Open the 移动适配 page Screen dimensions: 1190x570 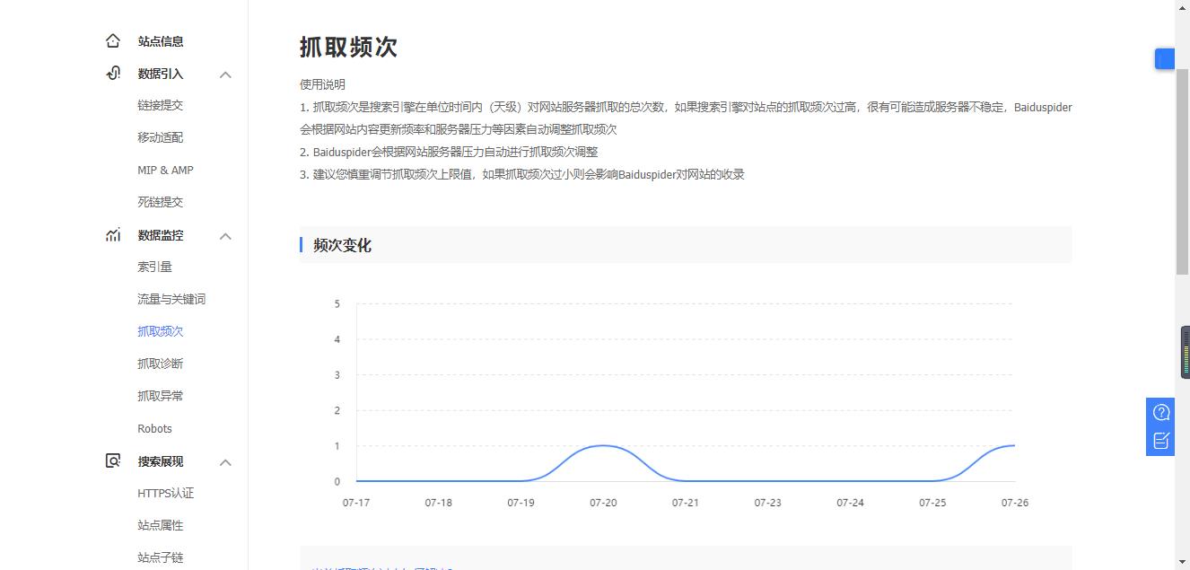coord(161,137)
